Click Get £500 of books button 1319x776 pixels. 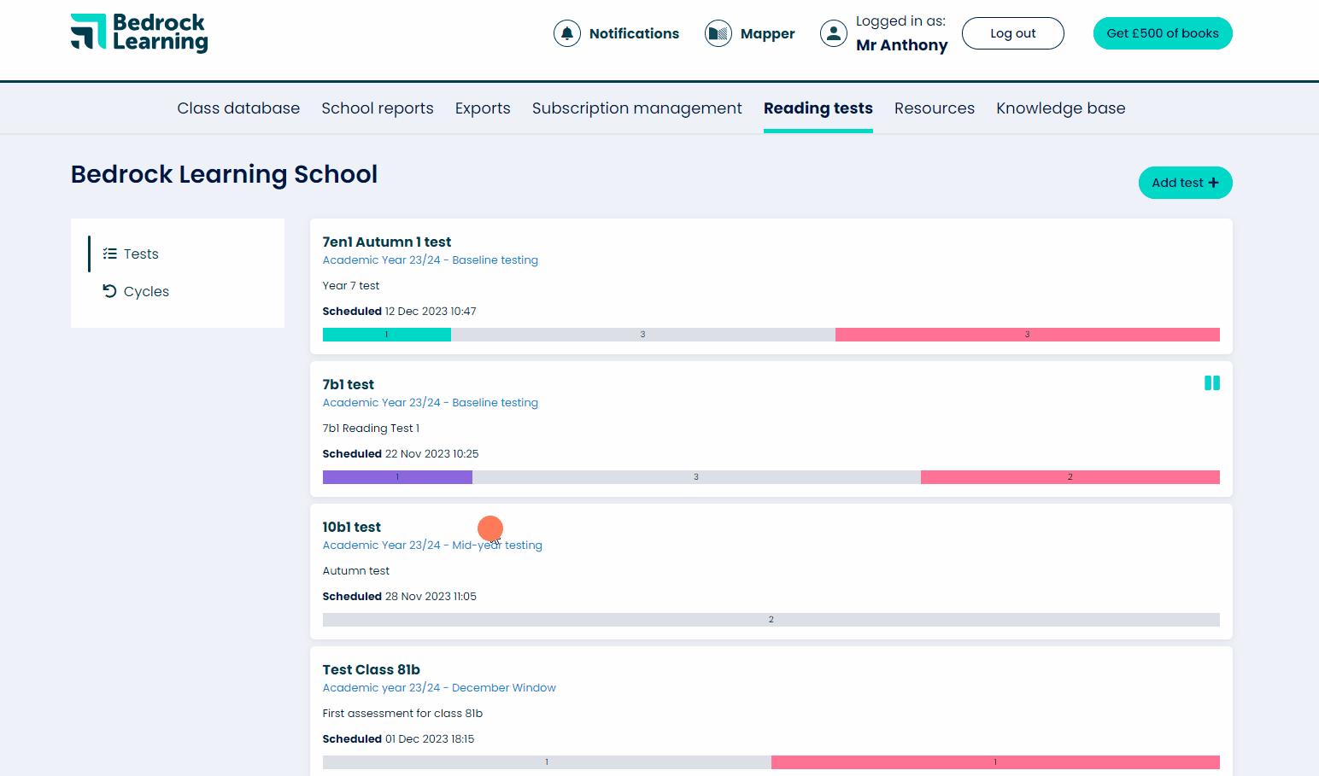(x=1163, y=33)
